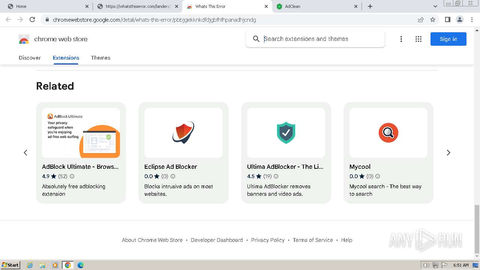
Task: Open the Themes section
Action: 100,58
